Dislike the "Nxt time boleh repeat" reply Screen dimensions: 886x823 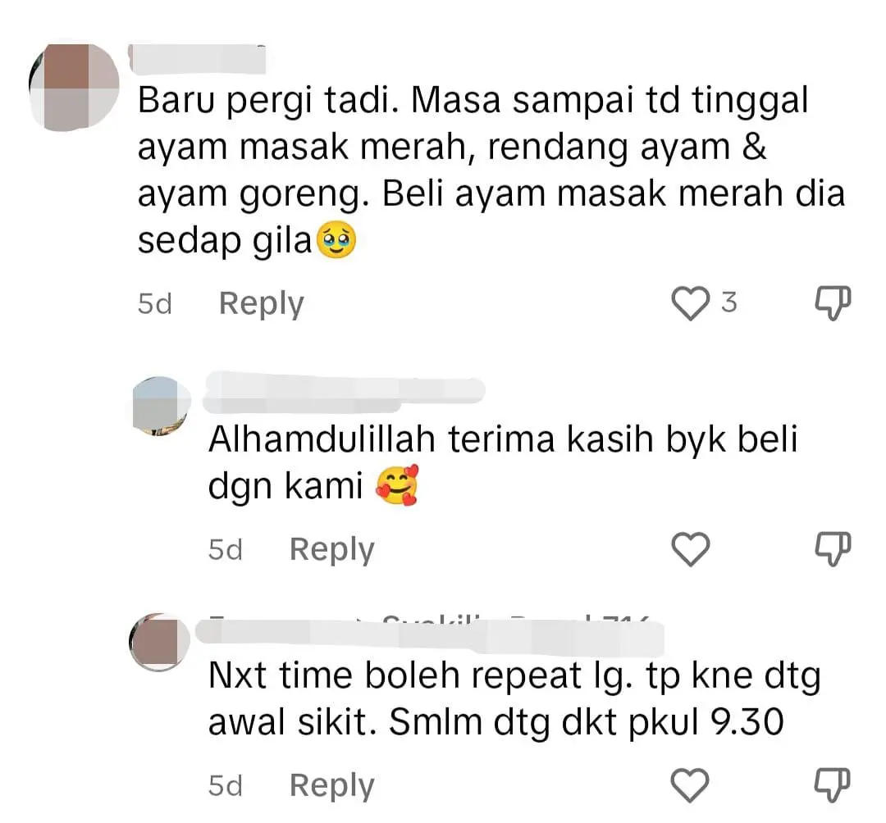(833, 785)
